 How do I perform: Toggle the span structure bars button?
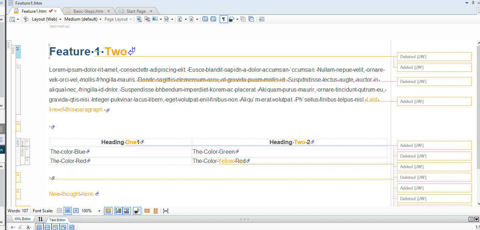[126, 211]
